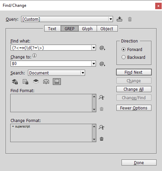Save the current query
This screenshot has width=162, height=171.
point(119,19)
